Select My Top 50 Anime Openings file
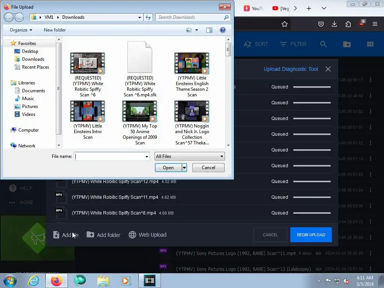384x288 pixels. 140,123
